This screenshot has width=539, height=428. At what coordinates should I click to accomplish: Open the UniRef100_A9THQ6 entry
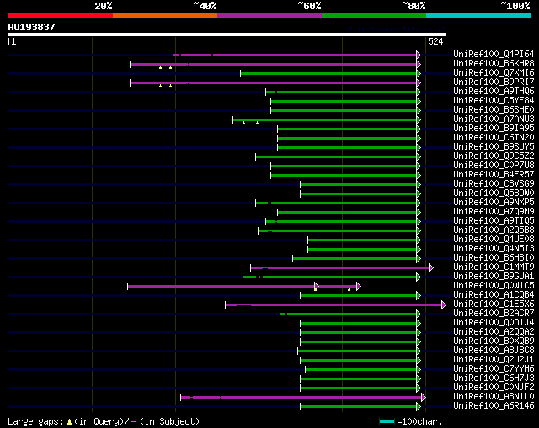click(x=494, y=91)
